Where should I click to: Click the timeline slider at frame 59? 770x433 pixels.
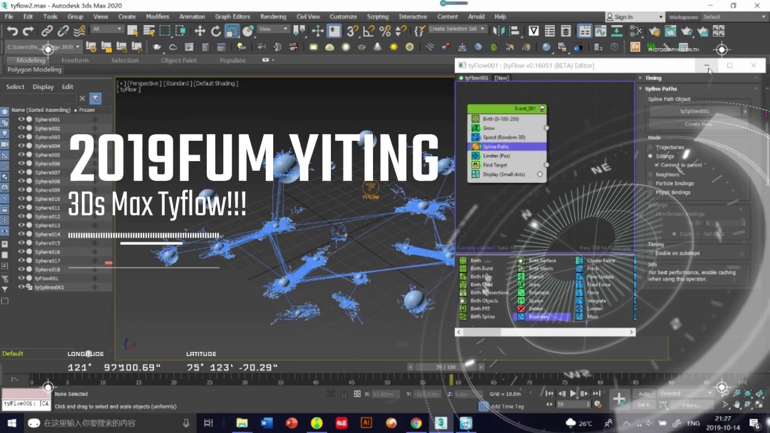point(451,380)
